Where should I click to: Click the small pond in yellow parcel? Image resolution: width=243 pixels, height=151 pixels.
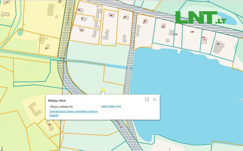pos(20,32)
